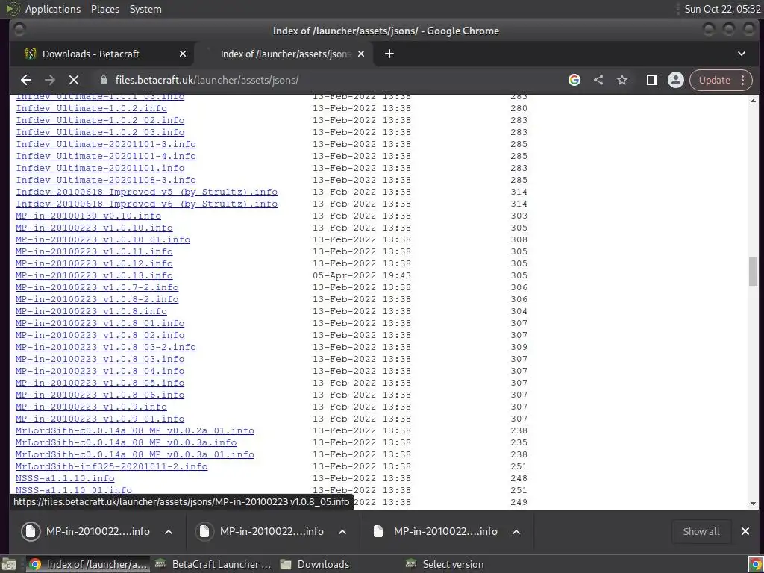The image size is (764, 573).
Task: Stop loading the page
Action: pos(74,80)
